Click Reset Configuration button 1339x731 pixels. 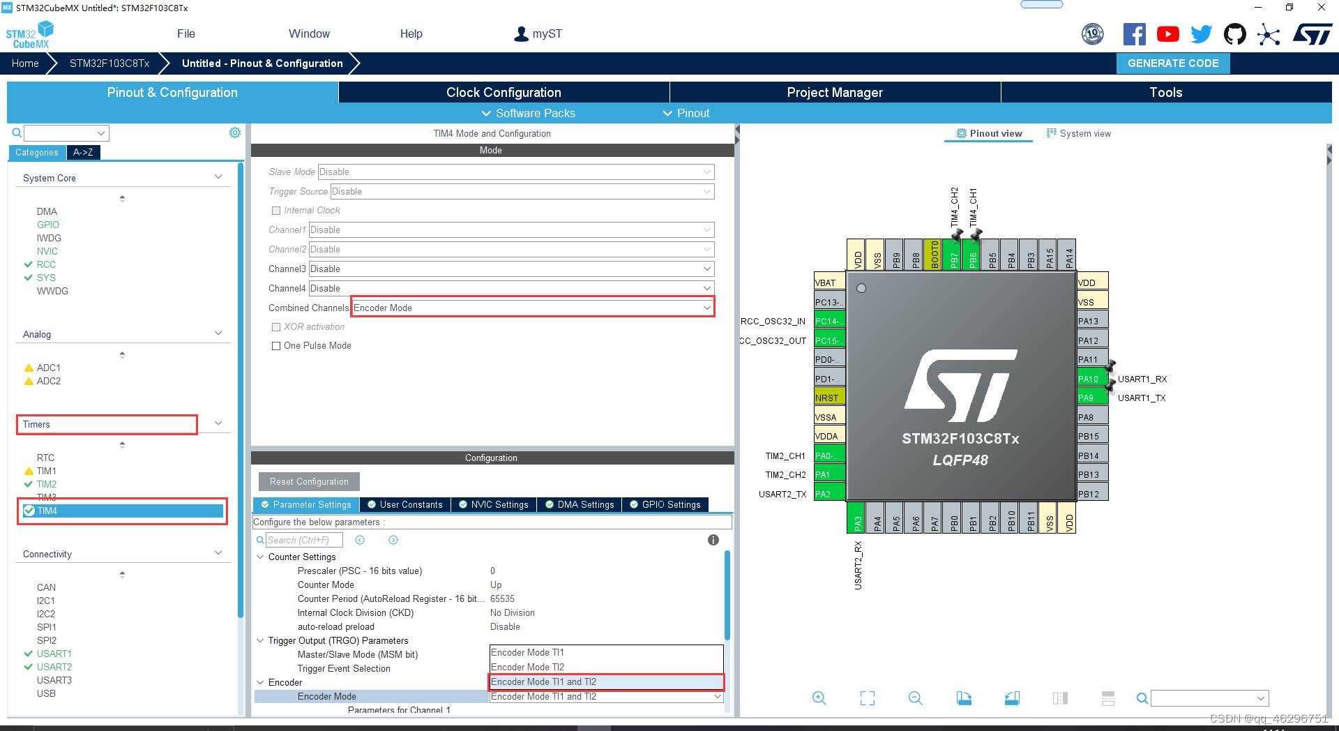[308, 481]
